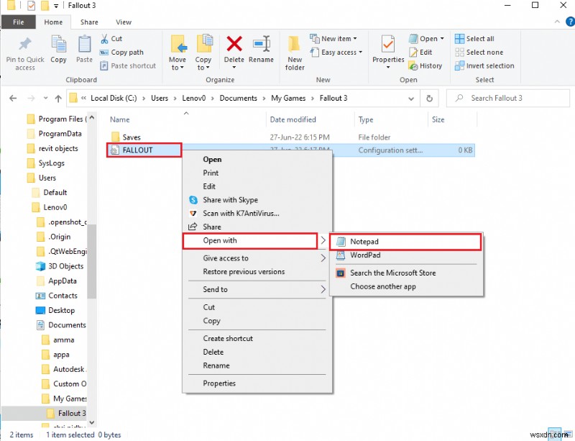
Task: Click Documents in address breadcrumb
Action: (x=239, y=98)
